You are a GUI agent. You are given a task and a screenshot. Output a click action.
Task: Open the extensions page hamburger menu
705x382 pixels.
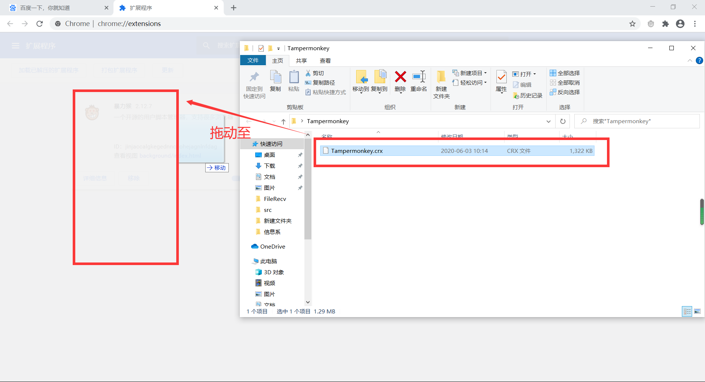[15, 46]
